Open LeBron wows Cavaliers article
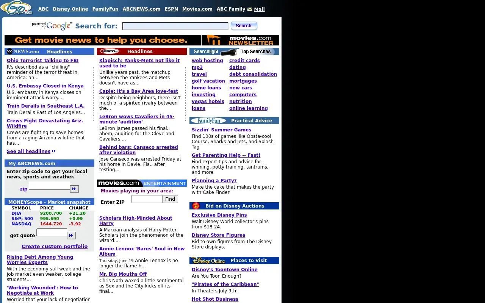 (137, 119)
